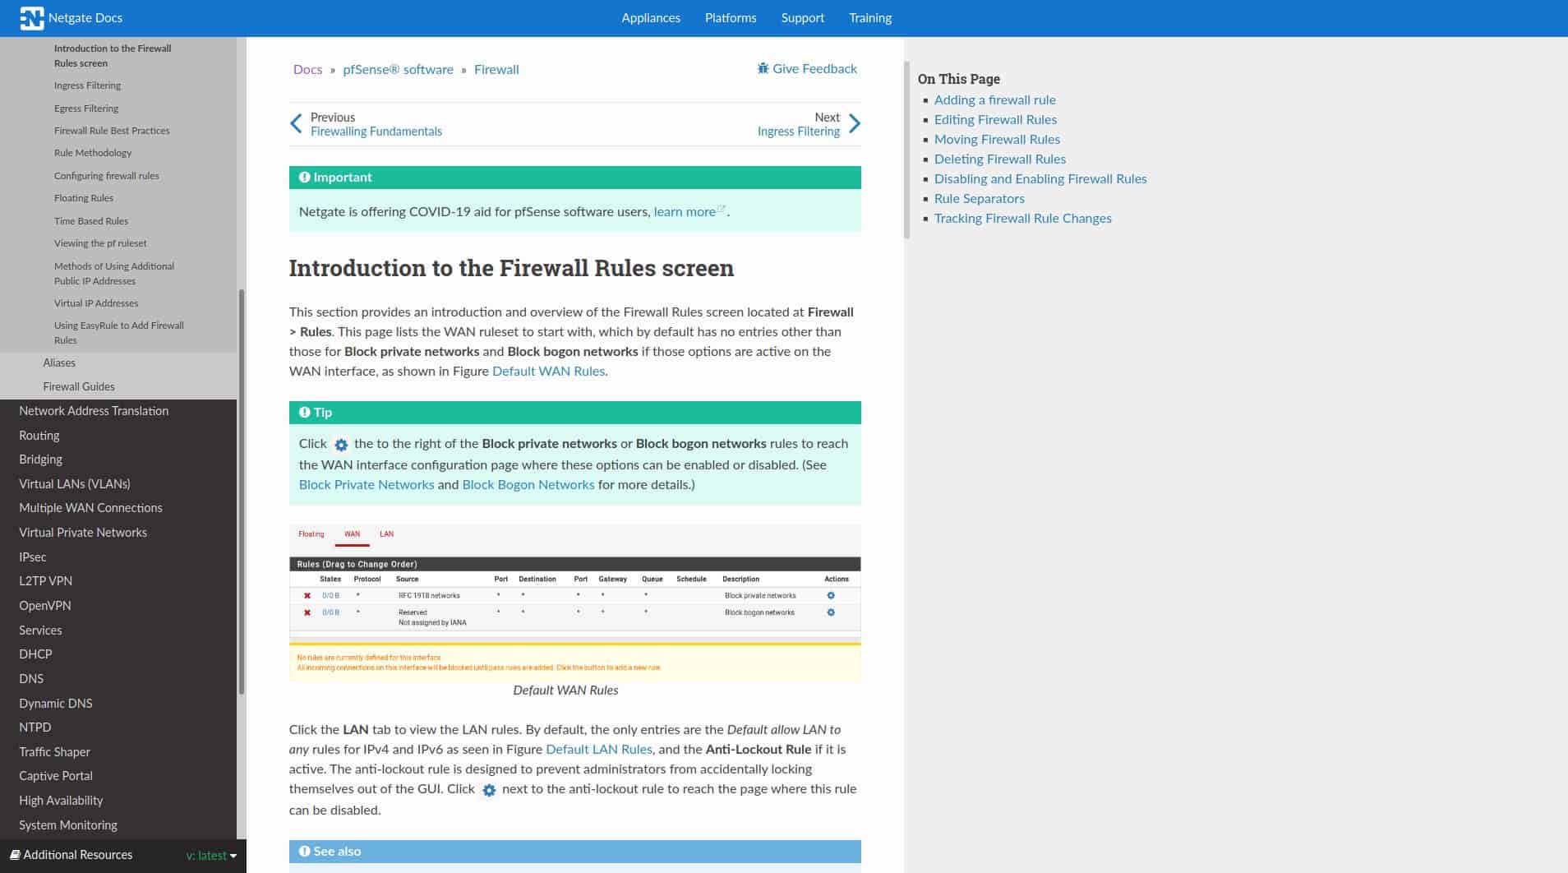Image resolution: width=1568 pixels, height=873 pixels.
Task: Open the Support menu
Action: [803, 18]
